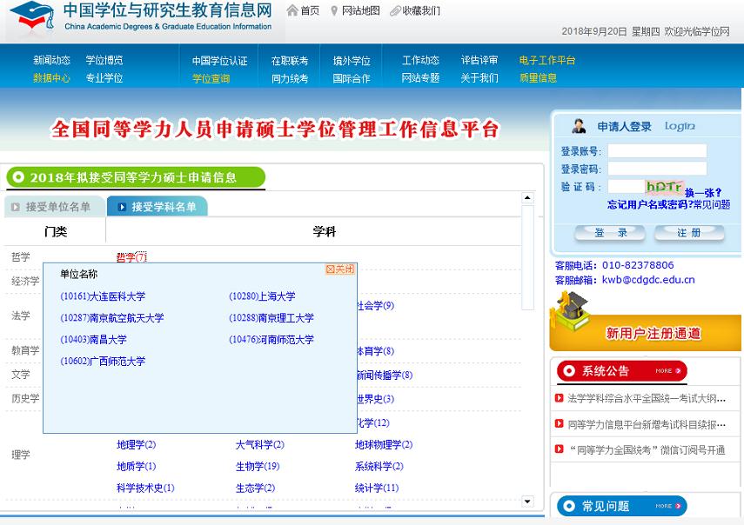Open (10161)大连医科大学 link
This screenshot has width=744, height=525.
[103, 296]
